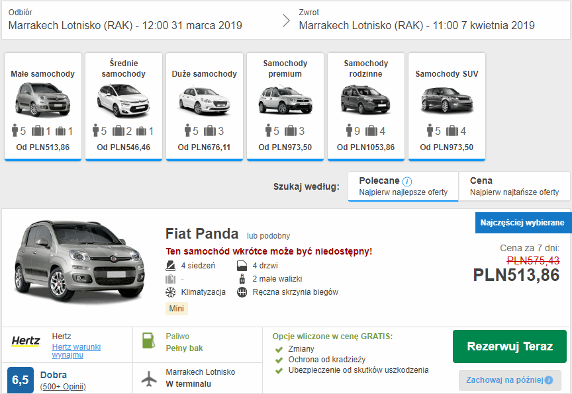Click the W terminalu location text
572x394 pixels.
(188, 384)
